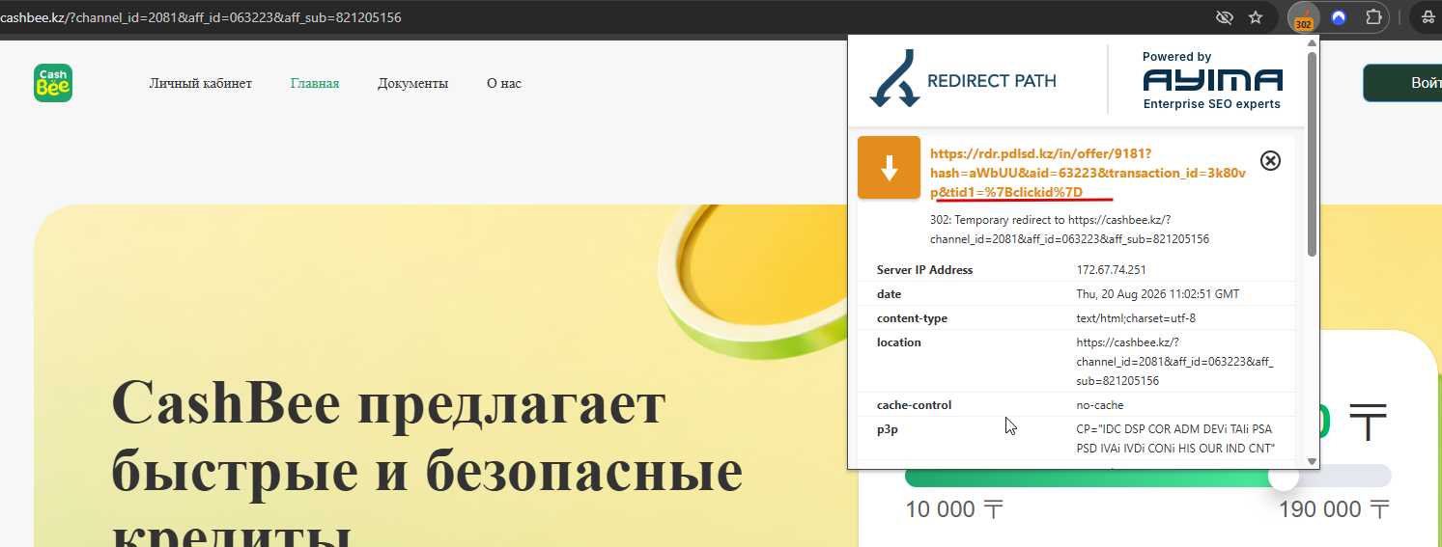1442x547 pixels.
Task: Click the CashBee logo
Action: (53, 83)
